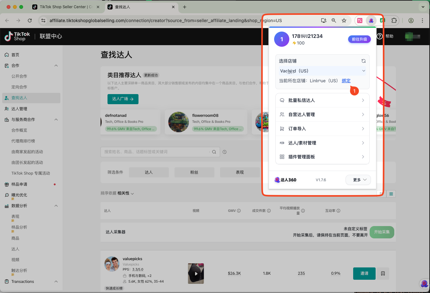The image size is (430, 293).
Task: Click the refresh icon beside 选择店铺
Action: pos(364,61)
